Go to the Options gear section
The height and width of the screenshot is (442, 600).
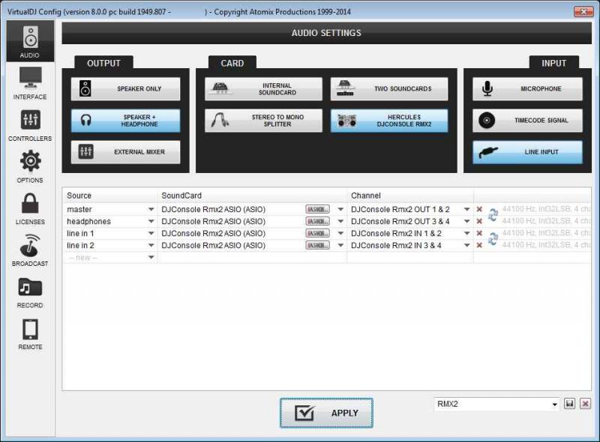[31, 166]
